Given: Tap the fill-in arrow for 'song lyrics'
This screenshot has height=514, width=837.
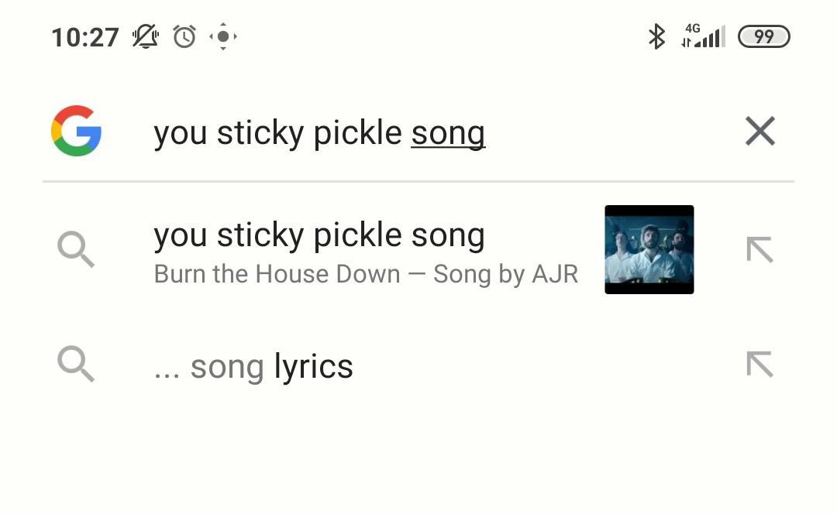Looking at the screenshot, I should (759, 364).
